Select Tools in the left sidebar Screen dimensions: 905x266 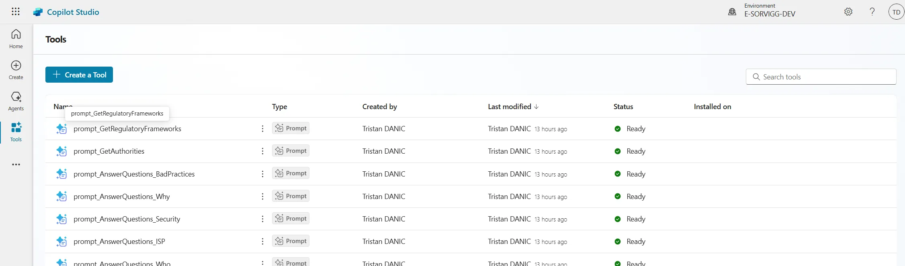(16, 132)
